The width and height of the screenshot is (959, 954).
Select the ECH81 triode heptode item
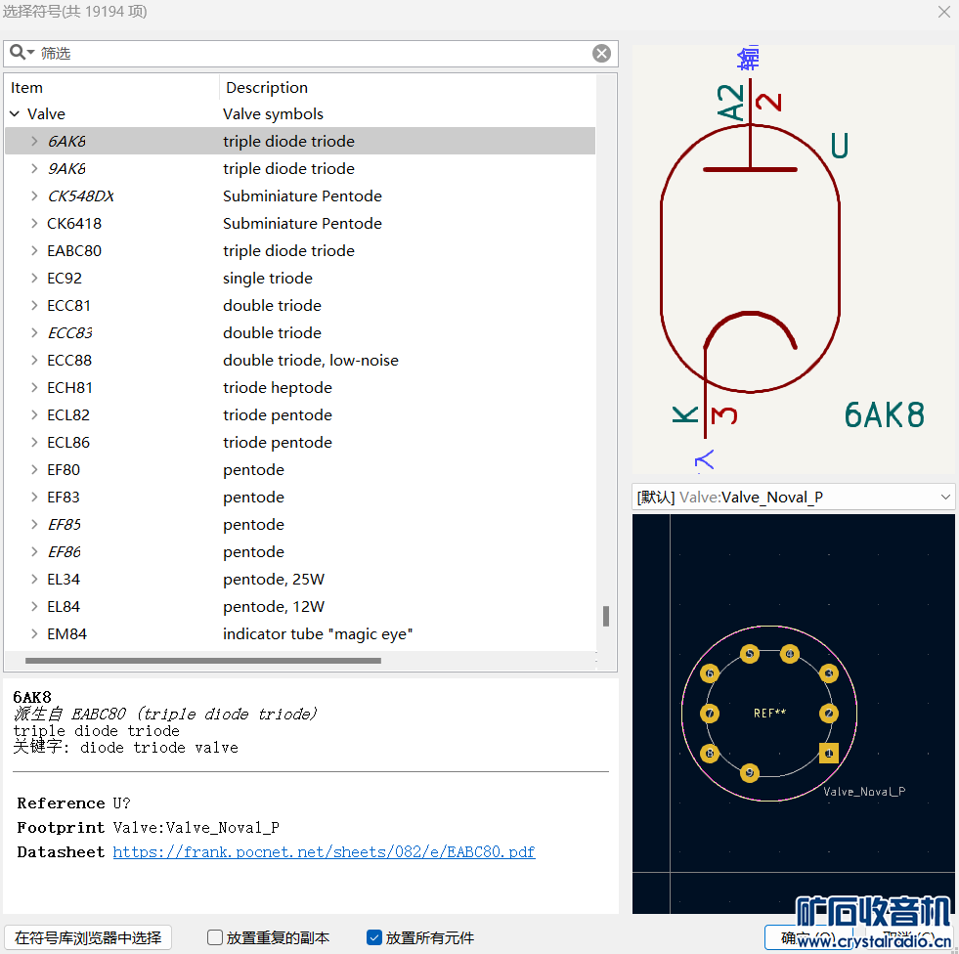point(300,388)
